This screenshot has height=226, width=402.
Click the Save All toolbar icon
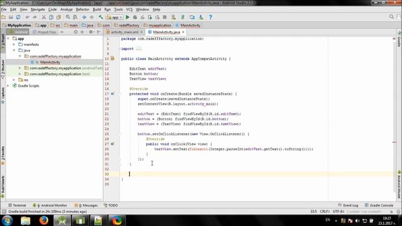click(11, 17)
